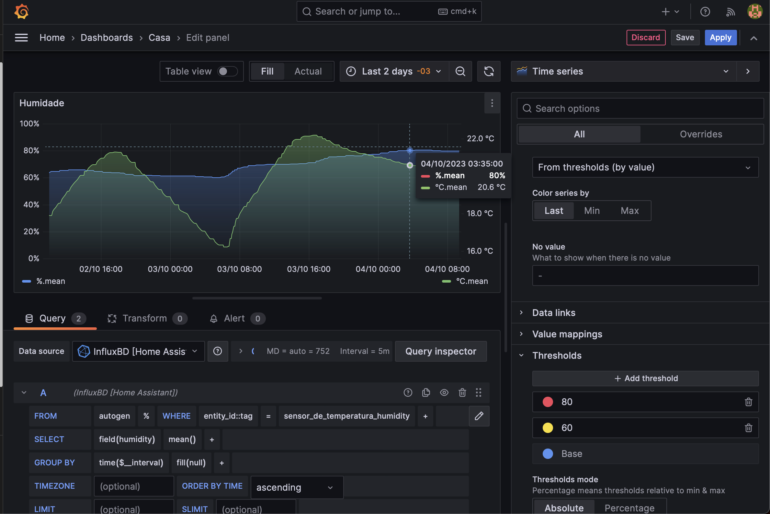Select Percentage thresholds mode
Image resolution: width=770 pixels, height=514 pixels.
click(629, 508)
